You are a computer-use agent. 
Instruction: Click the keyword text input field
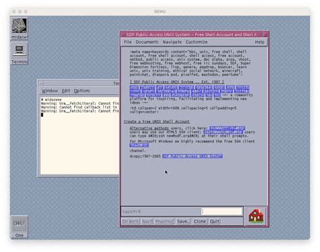[x=221, y=212]
